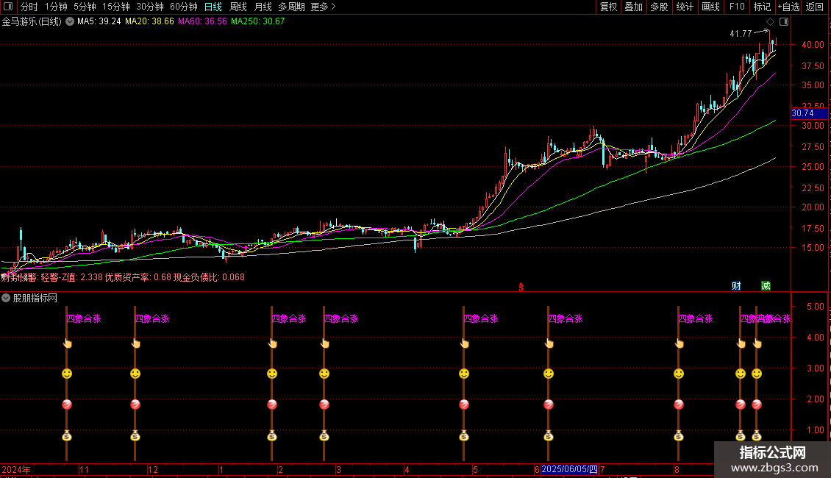Click the diamond marker icon above chart
The width and height of the screenshot is (831, 478).
pos(770,22)
